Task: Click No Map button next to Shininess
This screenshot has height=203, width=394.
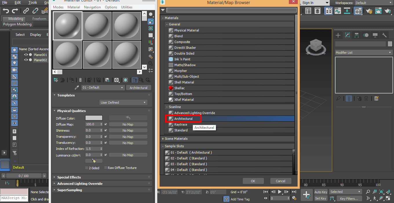Action: click(128, 131)
